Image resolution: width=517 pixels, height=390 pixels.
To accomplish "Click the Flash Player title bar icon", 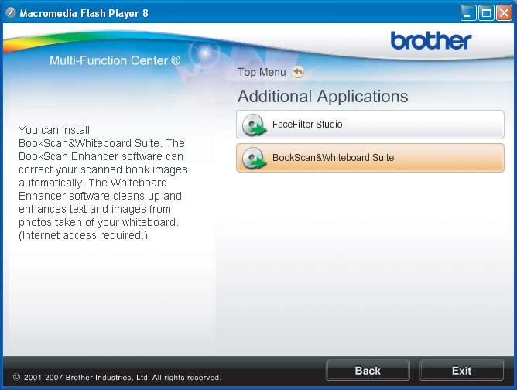I will pos(11,13).
